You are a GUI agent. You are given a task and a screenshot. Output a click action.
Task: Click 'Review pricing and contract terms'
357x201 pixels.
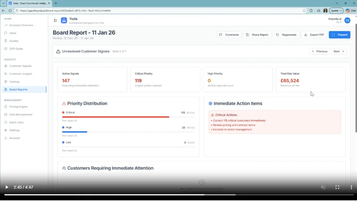coord(234,125)
